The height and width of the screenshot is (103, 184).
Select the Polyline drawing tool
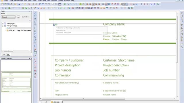[35, 15]
